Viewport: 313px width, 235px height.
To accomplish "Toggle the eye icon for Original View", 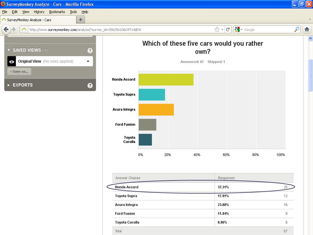I will click(12, 61).
